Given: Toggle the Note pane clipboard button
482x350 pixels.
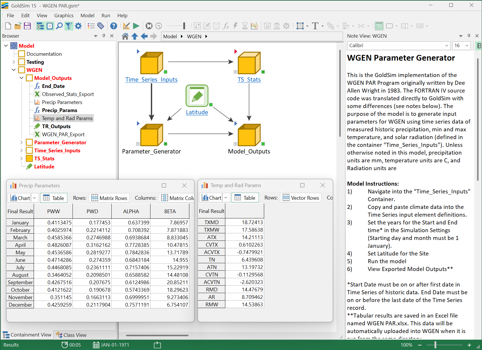Looking at the screenshot, I should (50, 26).
